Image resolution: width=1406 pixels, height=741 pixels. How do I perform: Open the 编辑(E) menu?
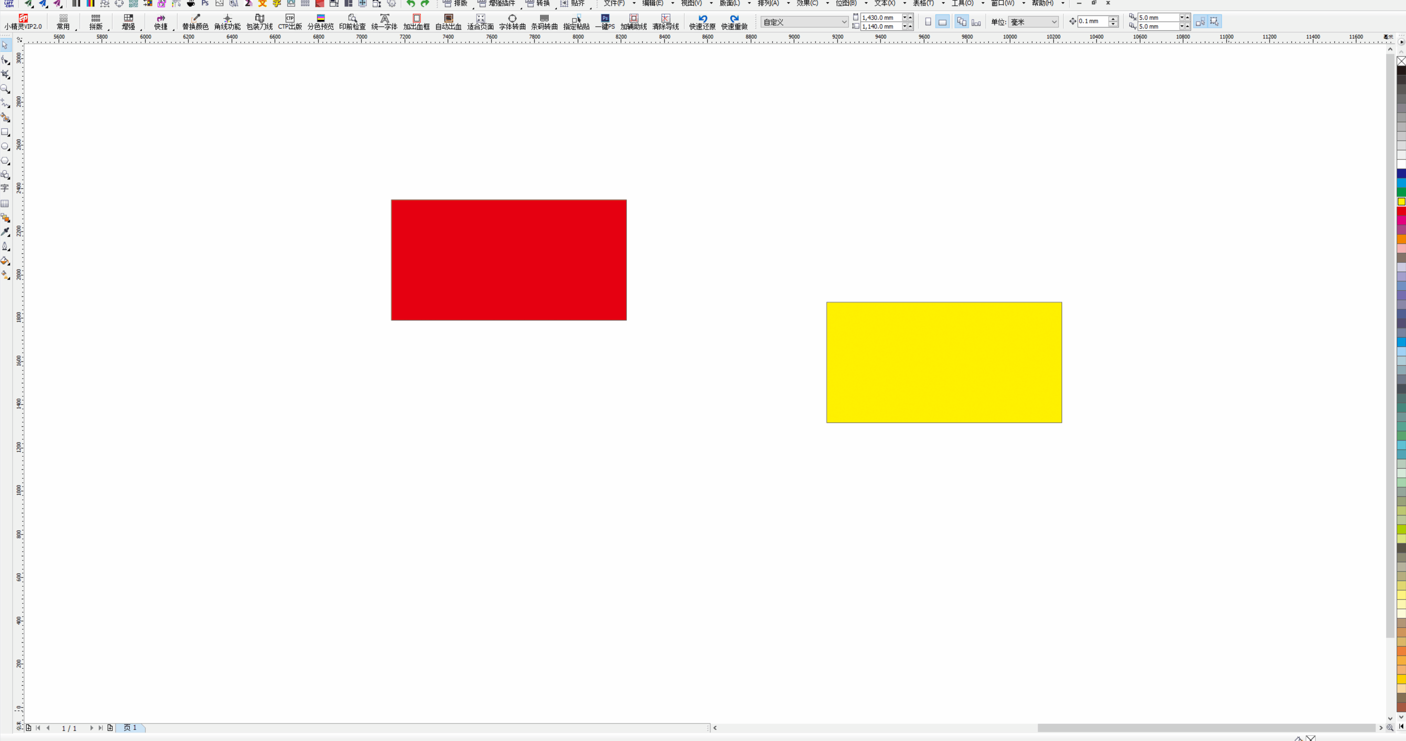tap(653, 3)
